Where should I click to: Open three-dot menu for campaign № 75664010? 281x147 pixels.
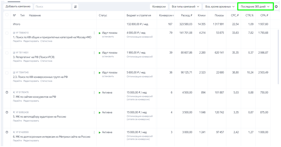94,33
